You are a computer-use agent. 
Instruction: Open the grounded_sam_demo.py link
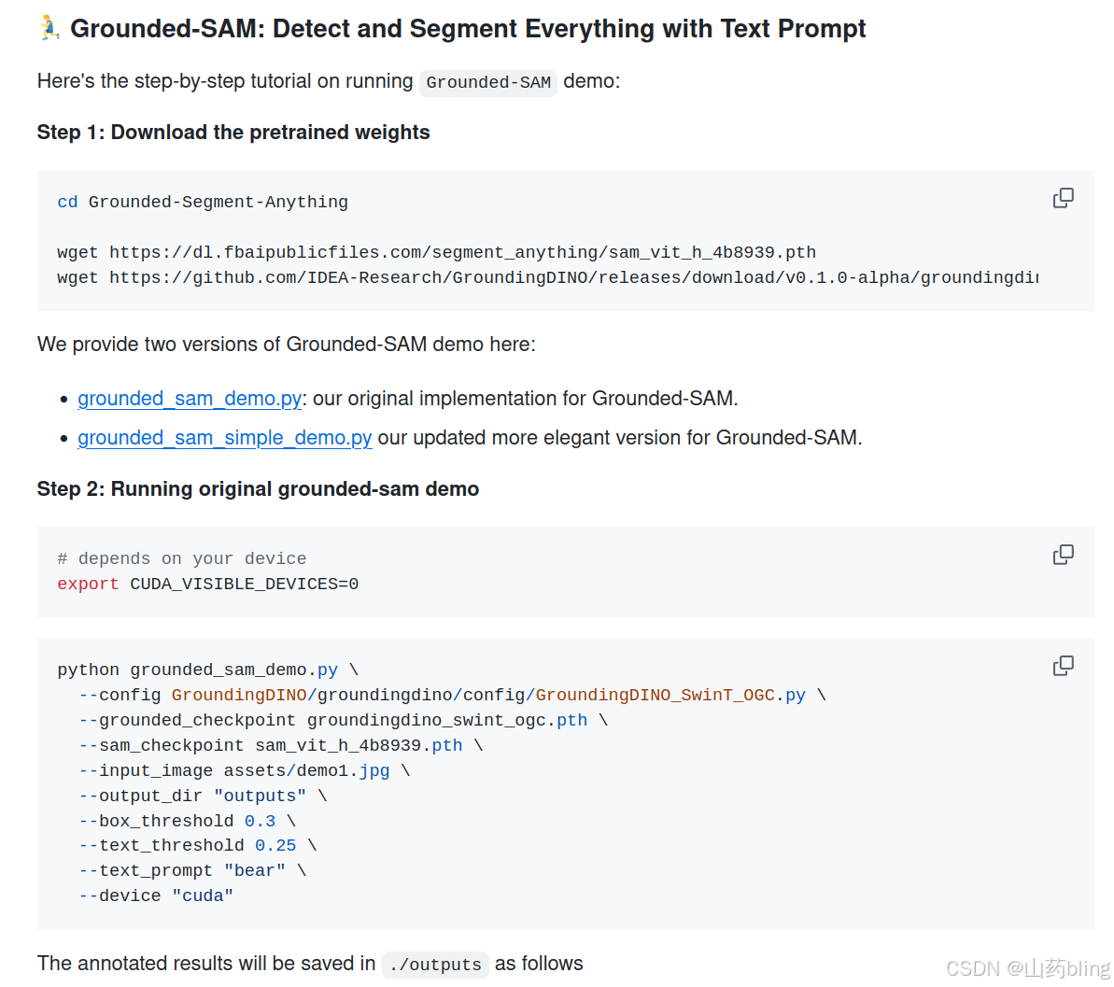pos(190,399)
